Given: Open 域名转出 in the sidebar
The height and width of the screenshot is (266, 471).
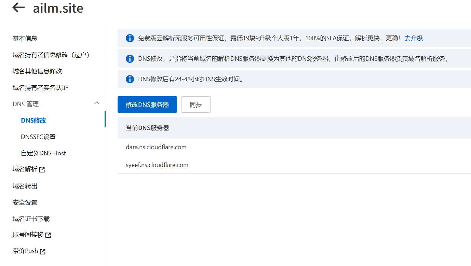Looking at the screenshot, I should coord(25,186).
